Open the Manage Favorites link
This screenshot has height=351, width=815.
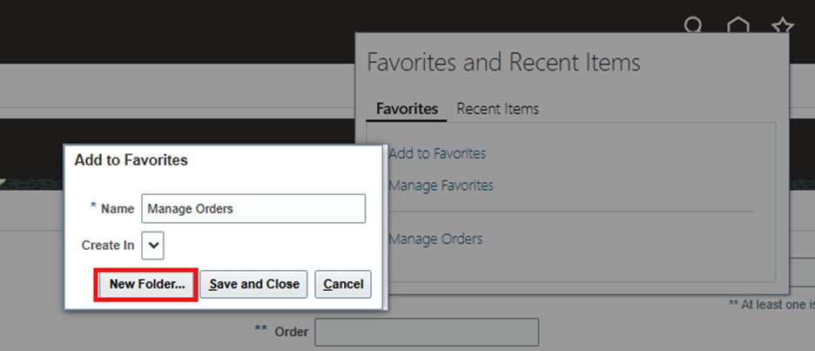(441, 186)
